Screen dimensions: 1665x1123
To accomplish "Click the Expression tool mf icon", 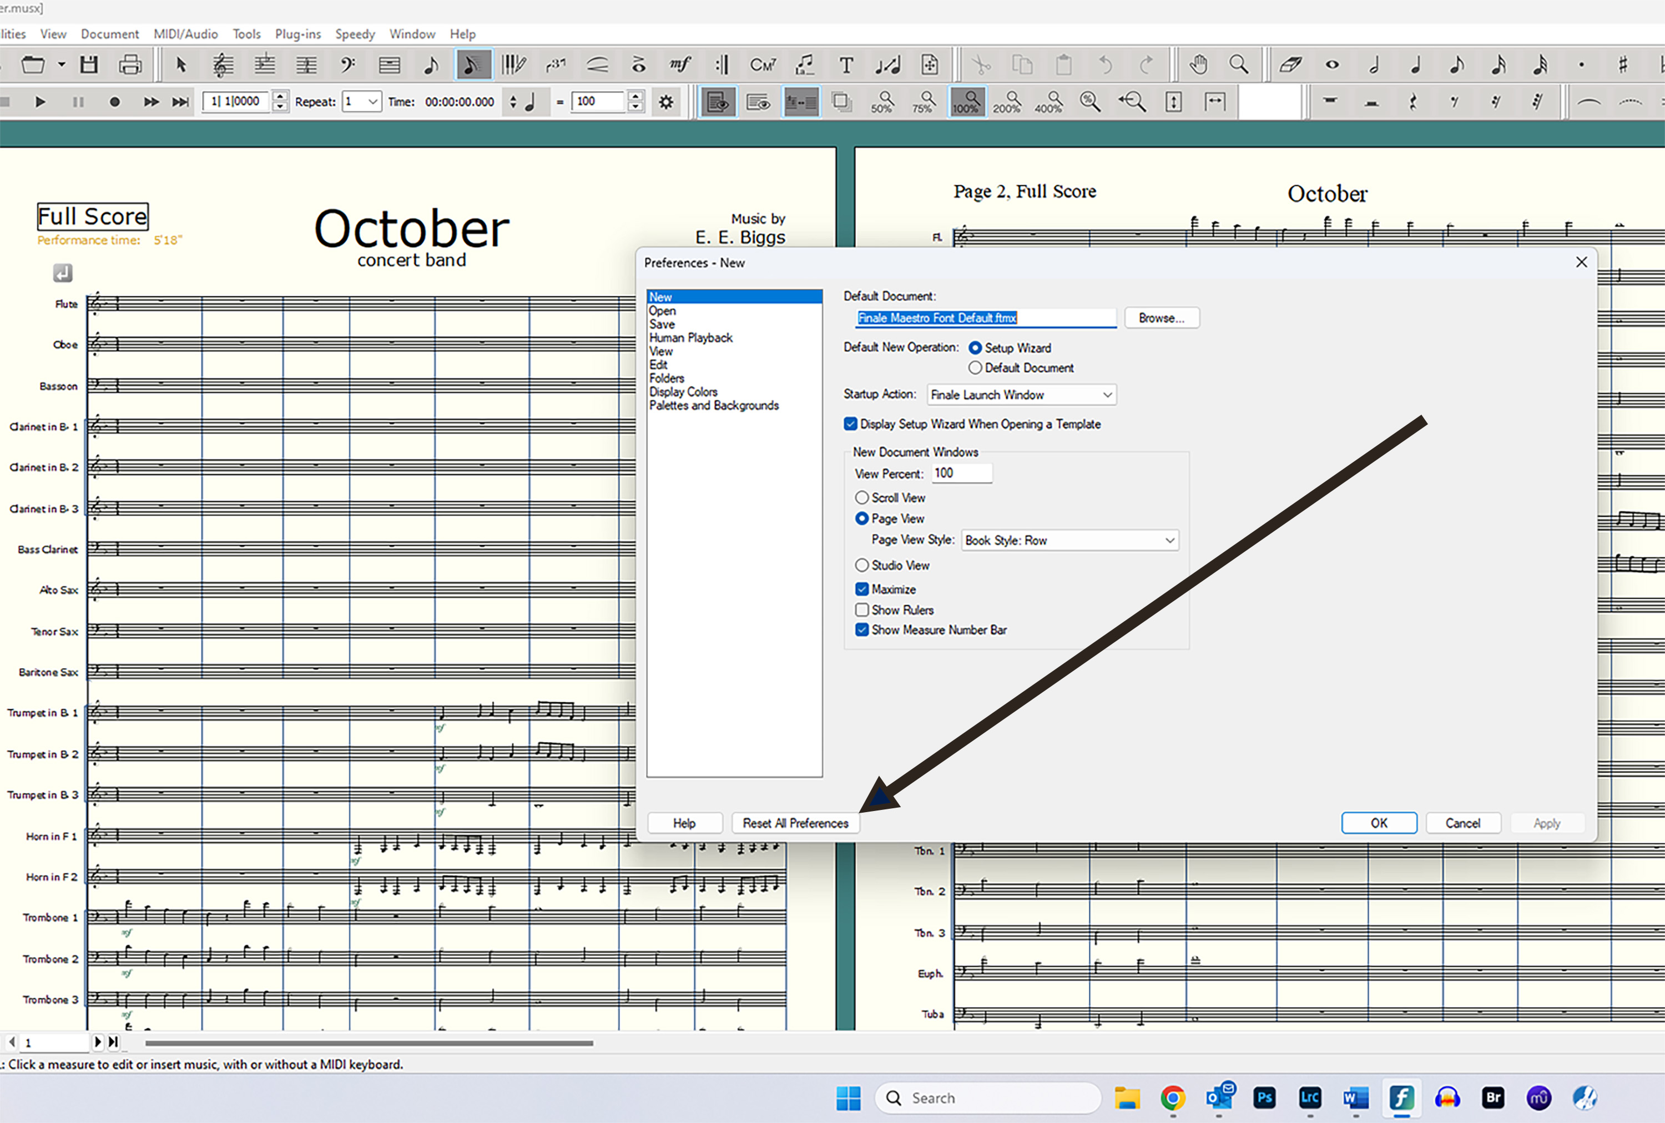I will pyautogui.click(x=679, y=65).
